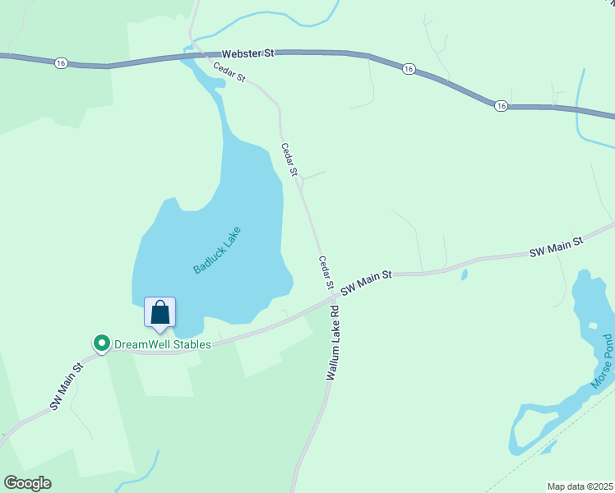Select the Badluck Lake label

(217, 250)
